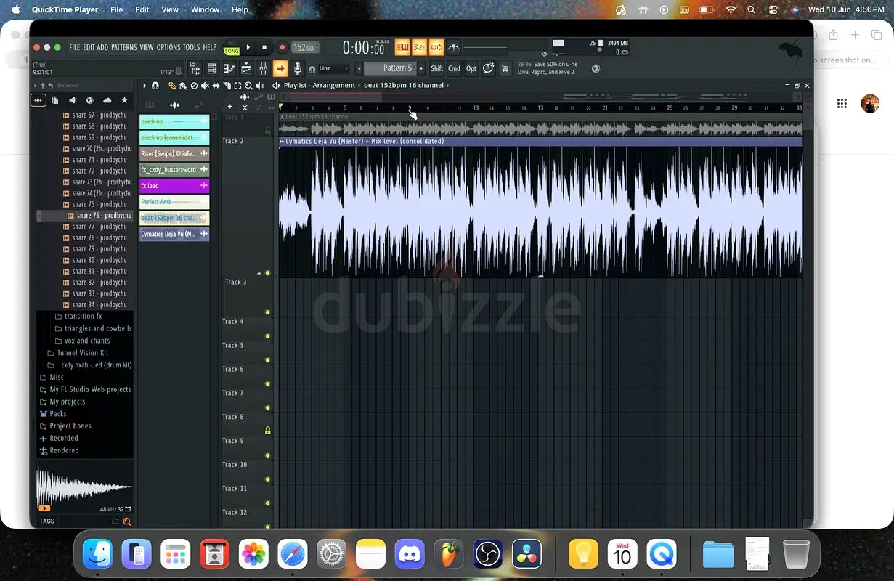
Task: Choose the Select tool in playlist toolbar
Action: click(237, 86)
